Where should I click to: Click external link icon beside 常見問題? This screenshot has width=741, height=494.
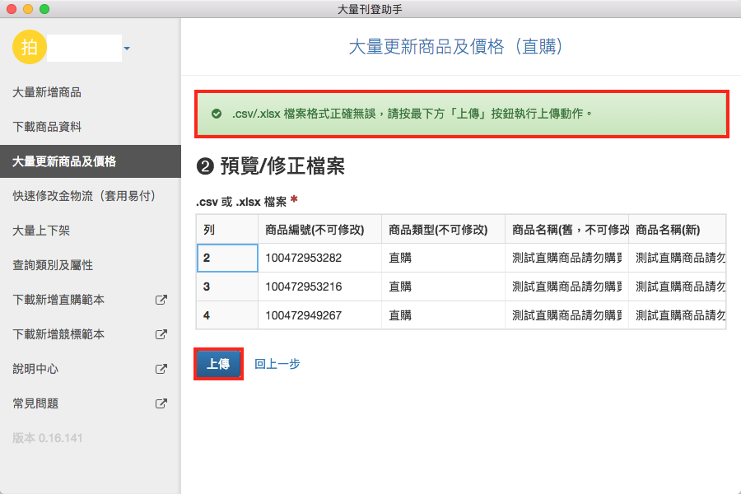(161, 404)
